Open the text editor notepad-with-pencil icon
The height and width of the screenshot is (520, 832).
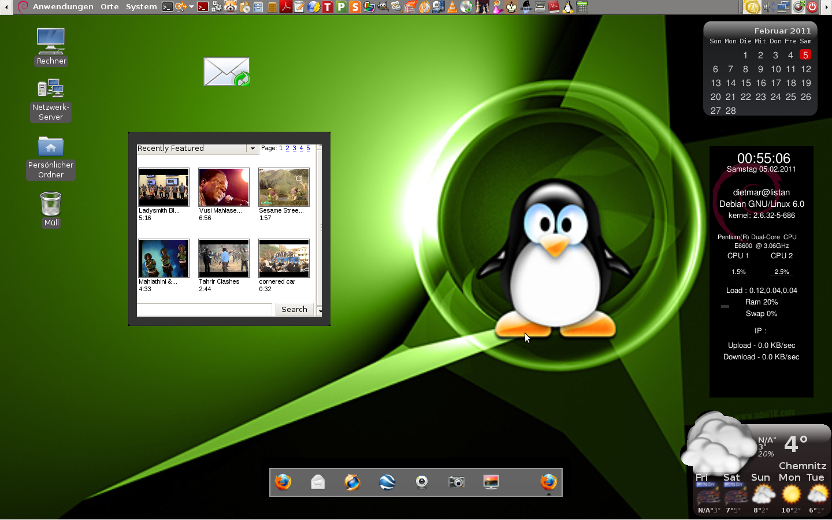[299, 7]
